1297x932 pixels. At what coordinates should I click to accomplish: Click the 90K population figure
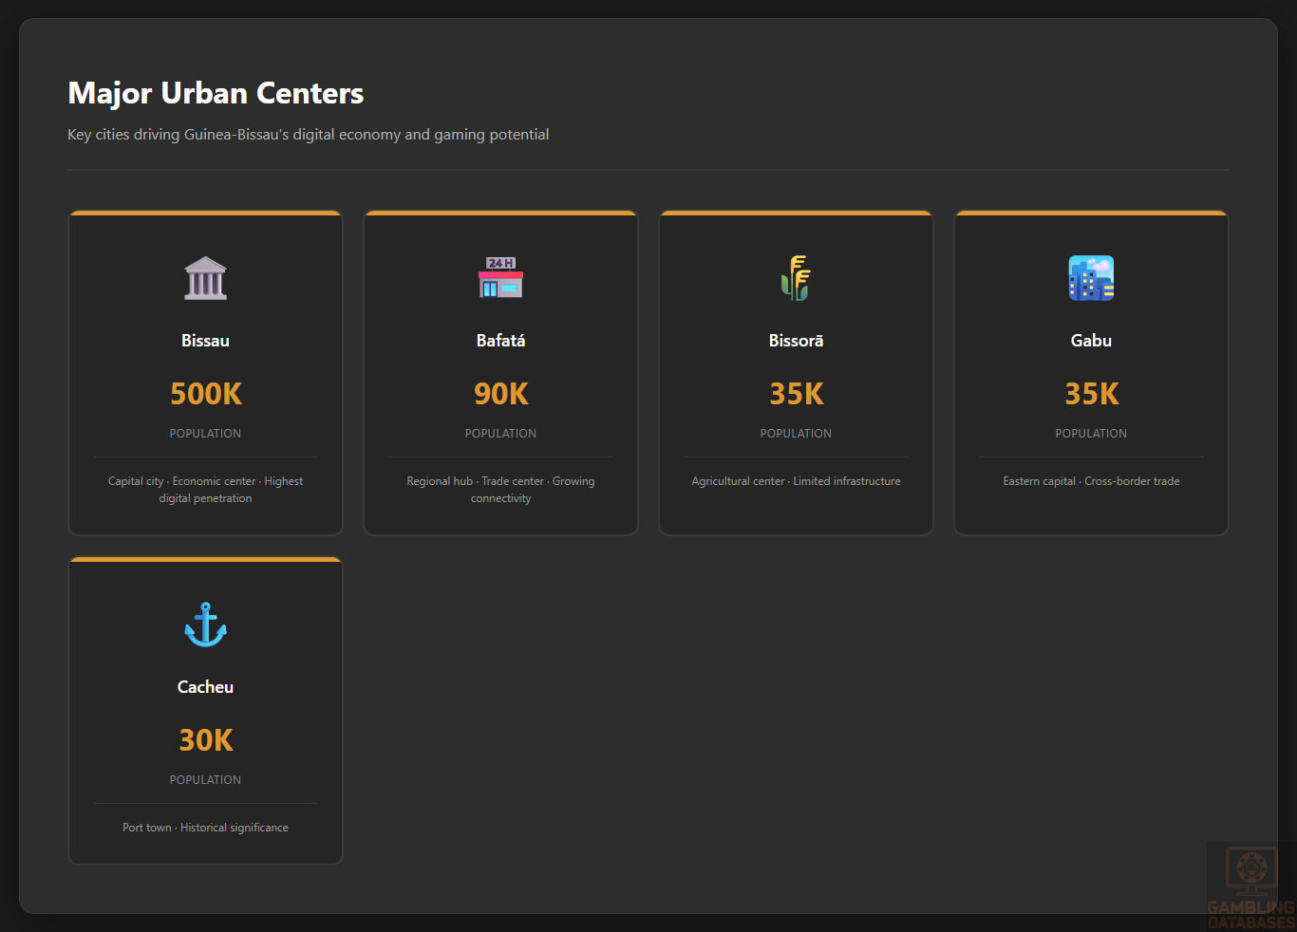500,394
